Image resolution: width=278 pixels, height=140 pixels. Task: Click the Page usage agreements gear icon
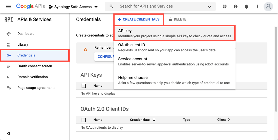pos(9,88)
